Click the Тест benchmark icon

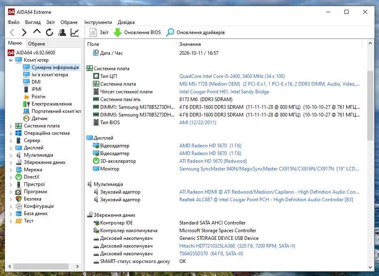(x=19, y=221)
